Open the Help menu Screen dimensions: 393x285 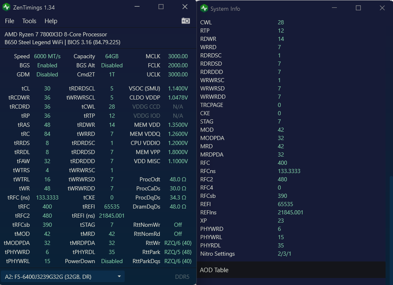pyautogui.click(x=51, y=21)
